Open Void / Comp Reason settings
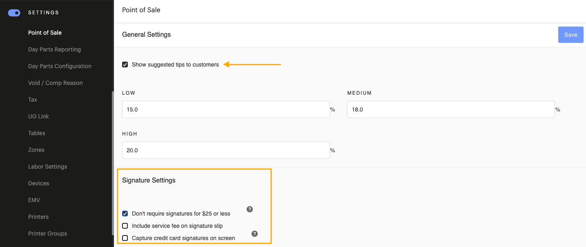586x247 pixels. click(x=55, y=83)
